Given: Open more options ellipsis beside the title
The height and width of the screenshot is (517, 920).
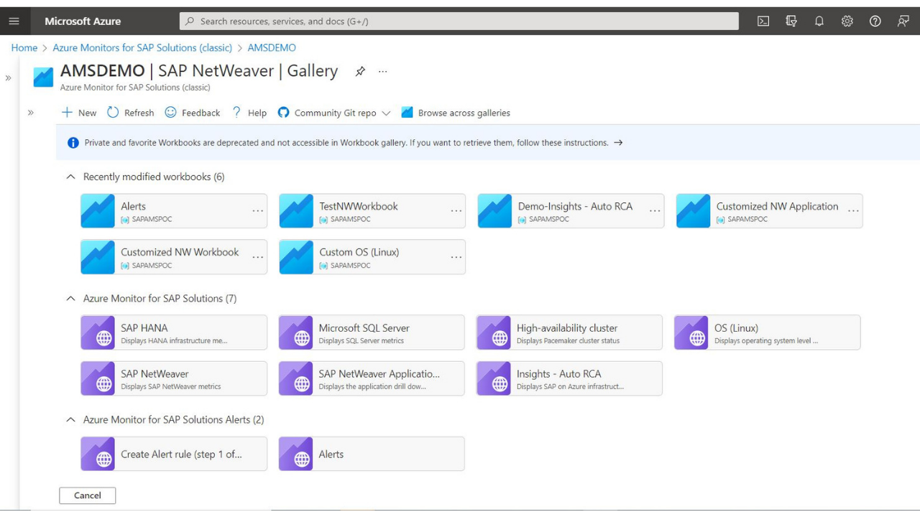Looking at the screenshot, I should click(x=383, y=71).
